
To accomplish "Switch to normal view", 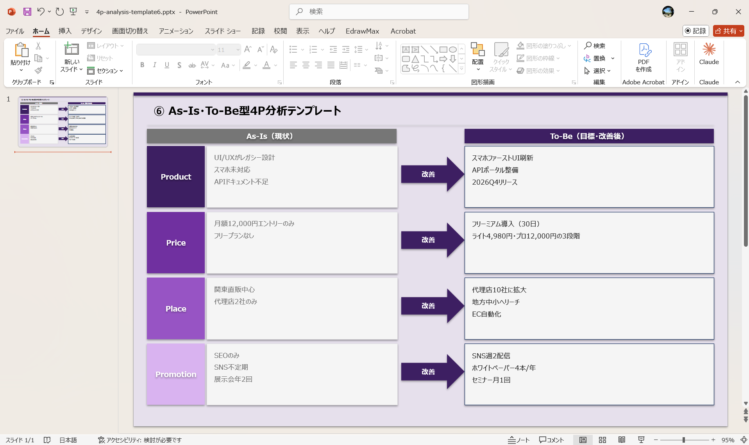I will (583, 440).
